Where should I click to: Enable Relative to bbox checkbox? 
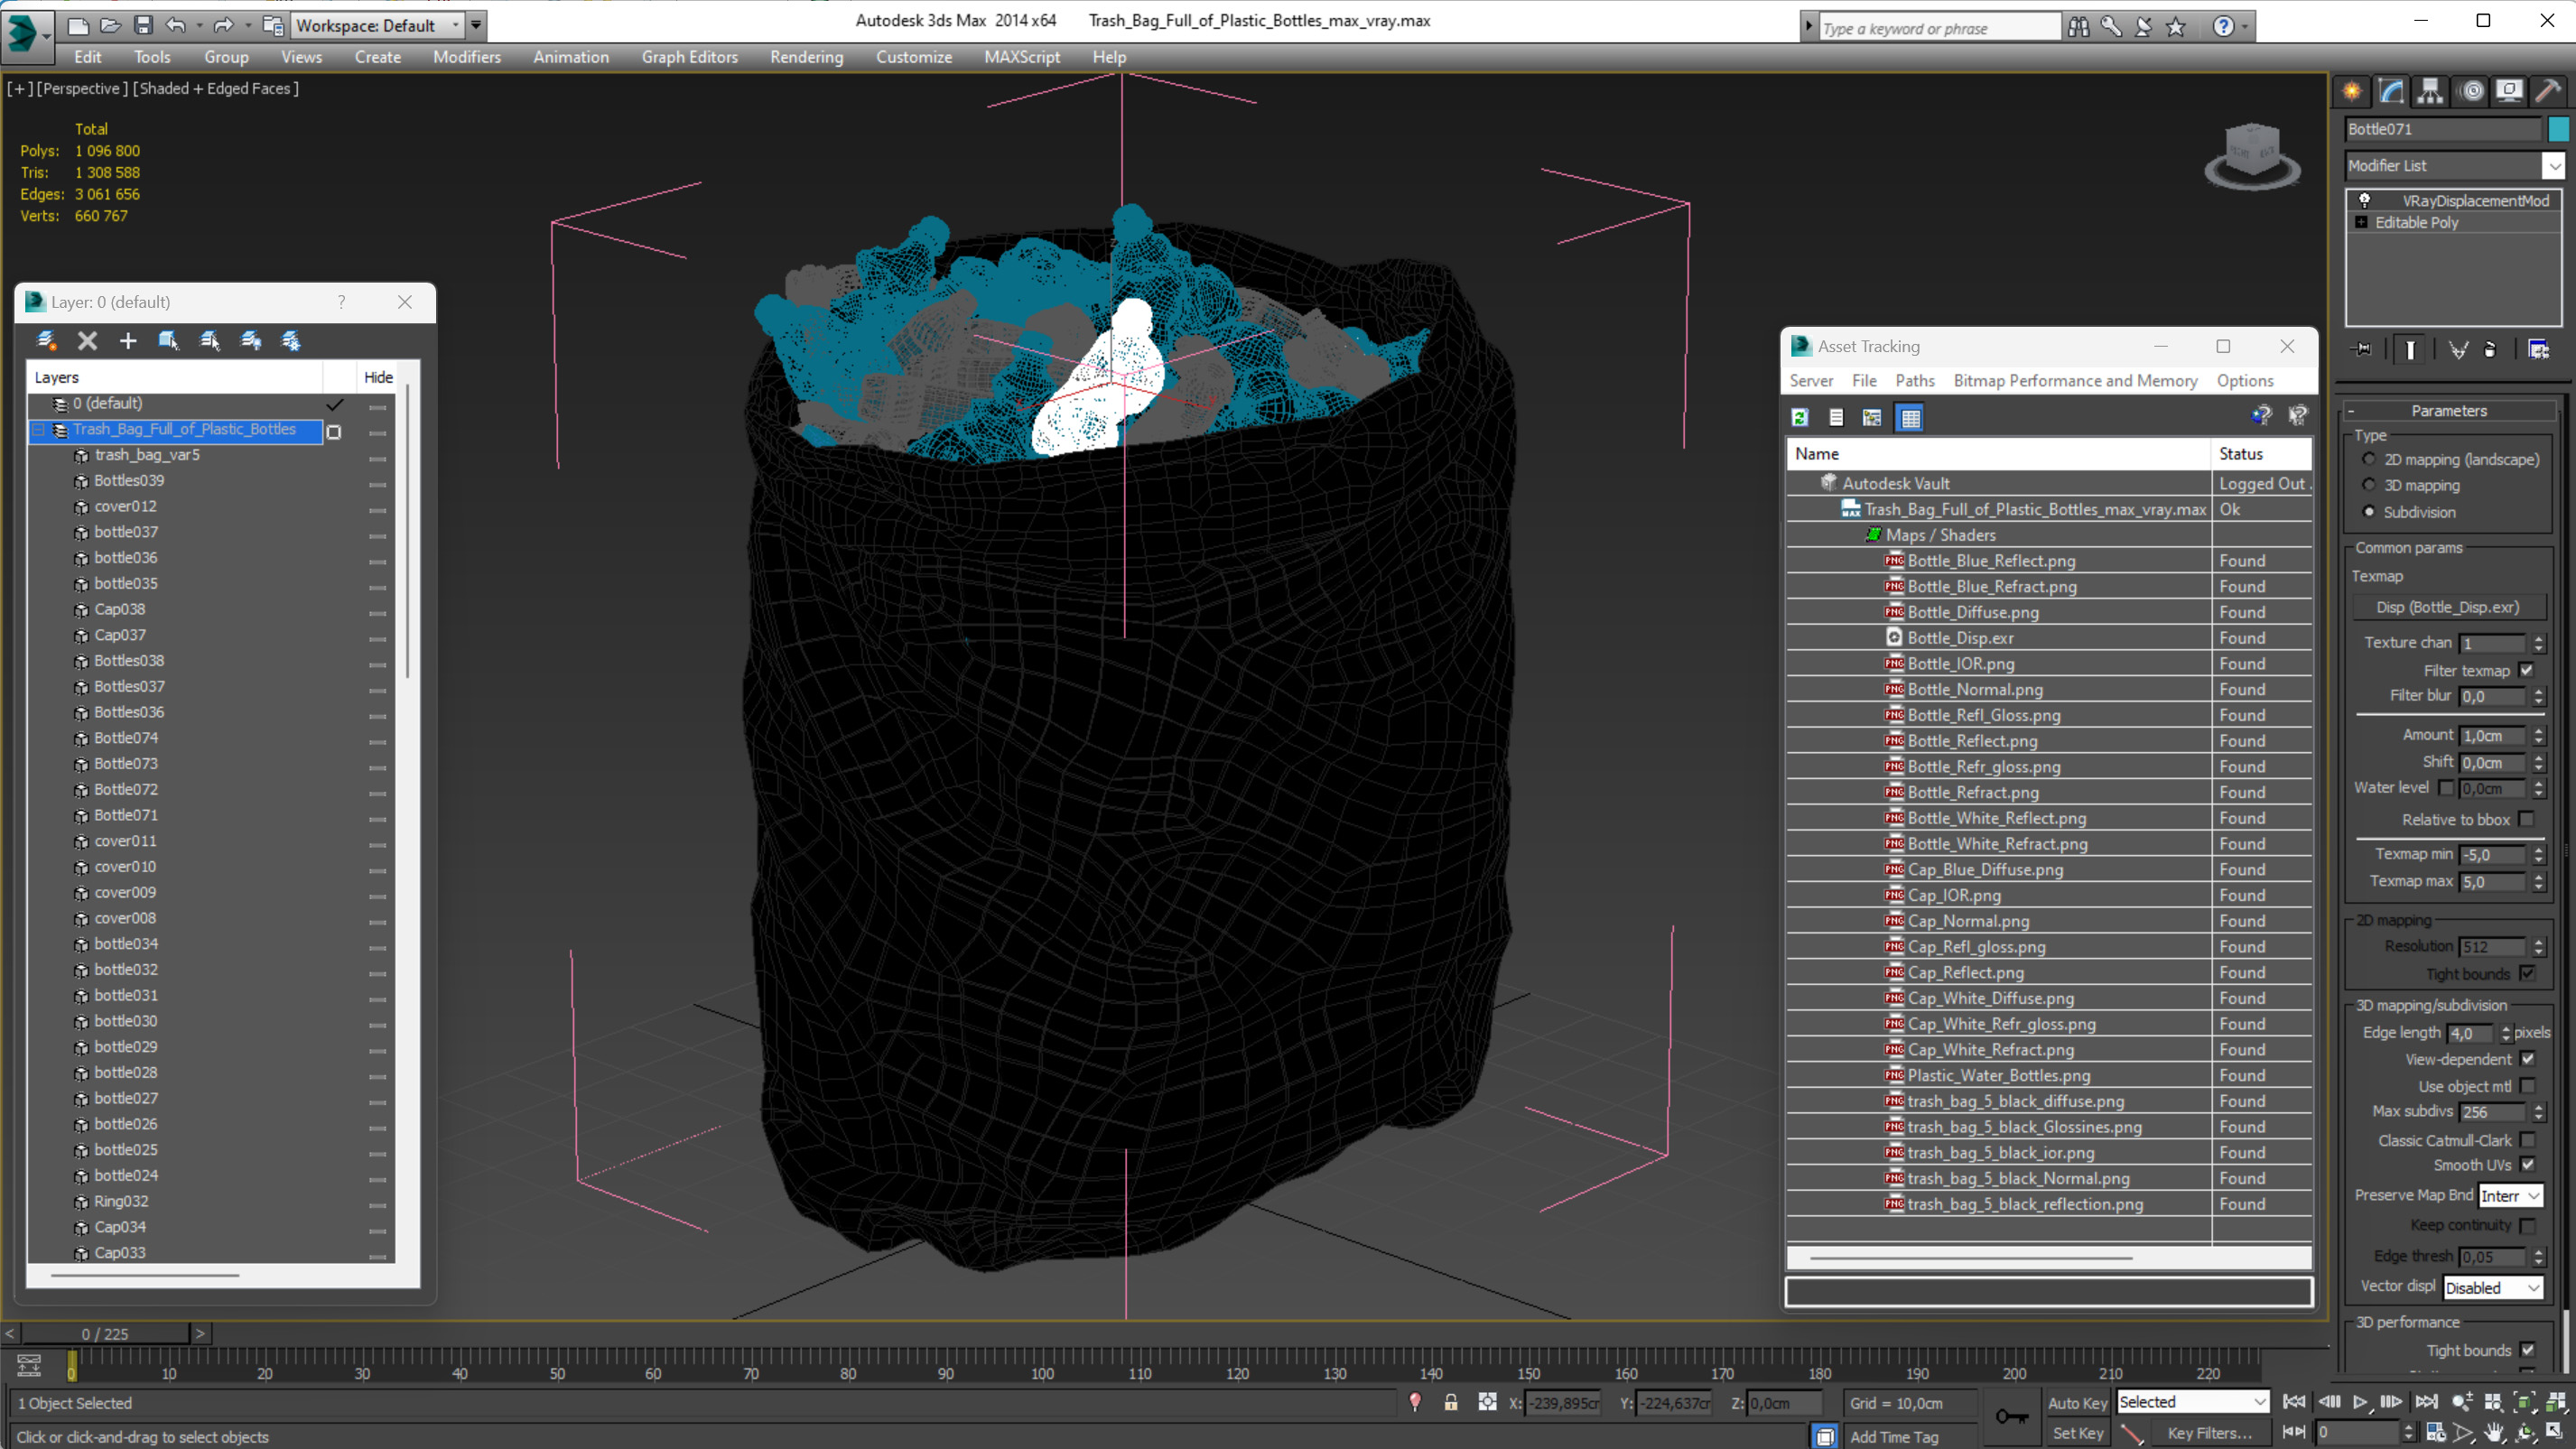tap(2527, 819)
